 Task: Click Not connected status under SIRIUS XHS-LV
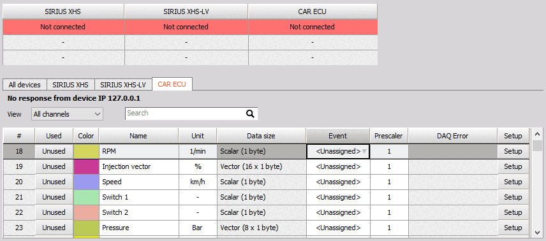tap(186, 27)
